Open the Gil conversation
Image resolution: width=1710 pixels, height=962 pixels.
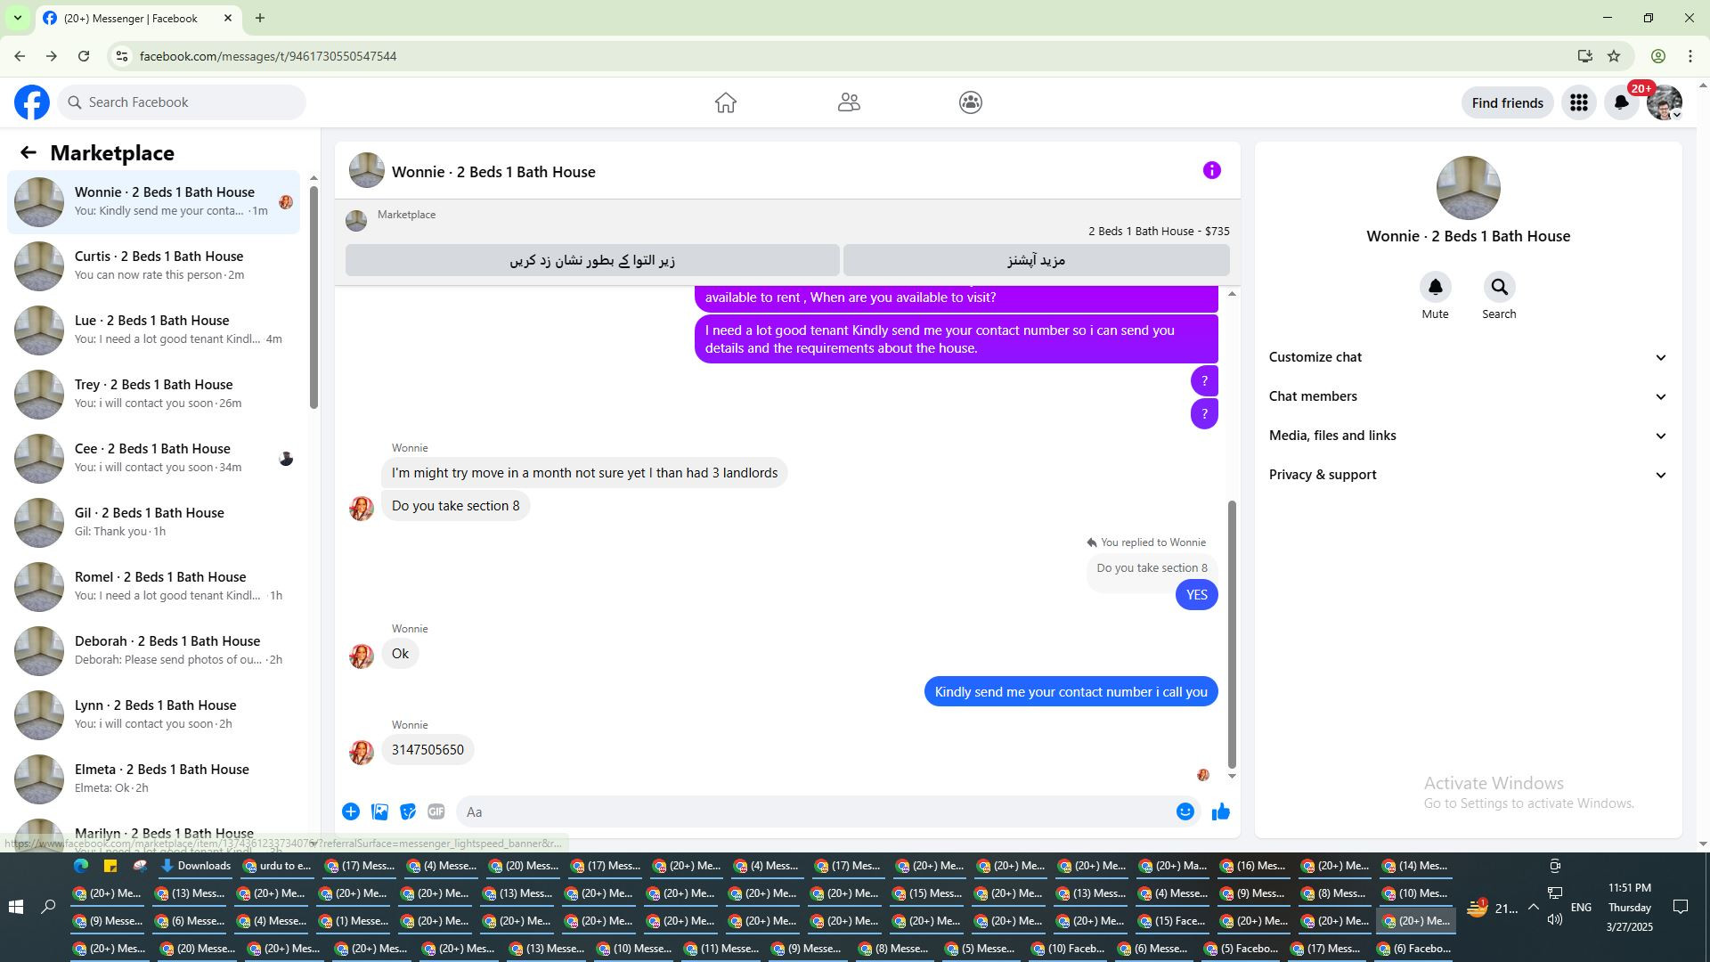(153, 522)
